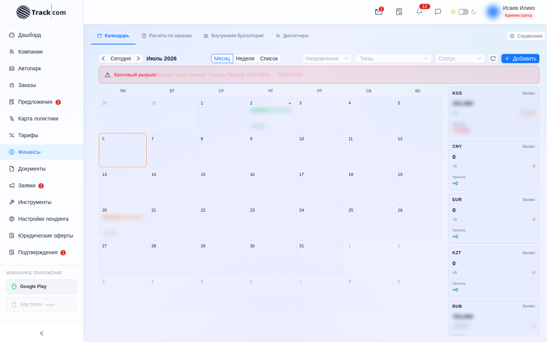547x342 pixels.
Task: Toggle the light/dark theme switch
Action: coord(463,12)
